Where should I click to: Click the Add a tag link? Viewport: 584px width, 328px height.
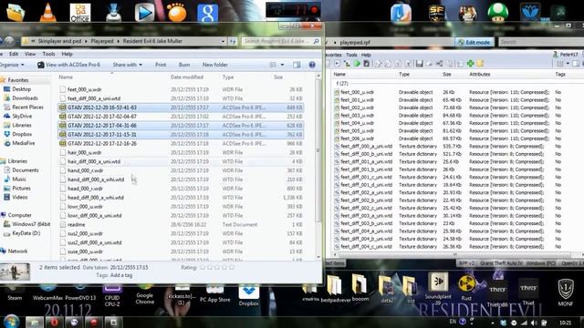(x=121, y=275)
